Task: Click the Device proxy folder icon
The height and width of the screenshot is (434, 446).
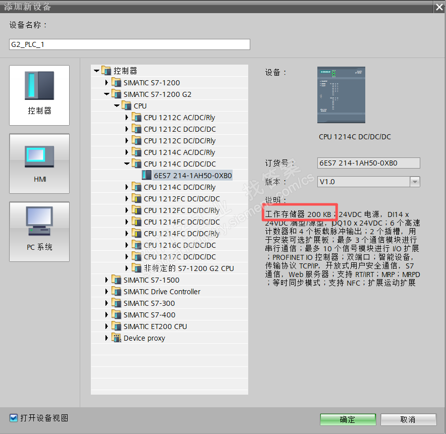Action: (117, 338)
